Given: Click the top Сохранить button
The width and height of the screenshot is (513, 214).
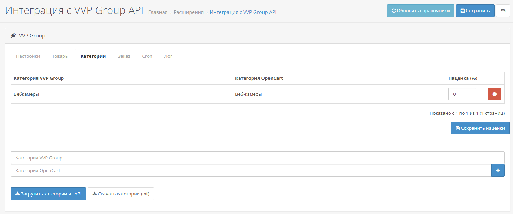Looking at the screenshot, I should point(475,10).
